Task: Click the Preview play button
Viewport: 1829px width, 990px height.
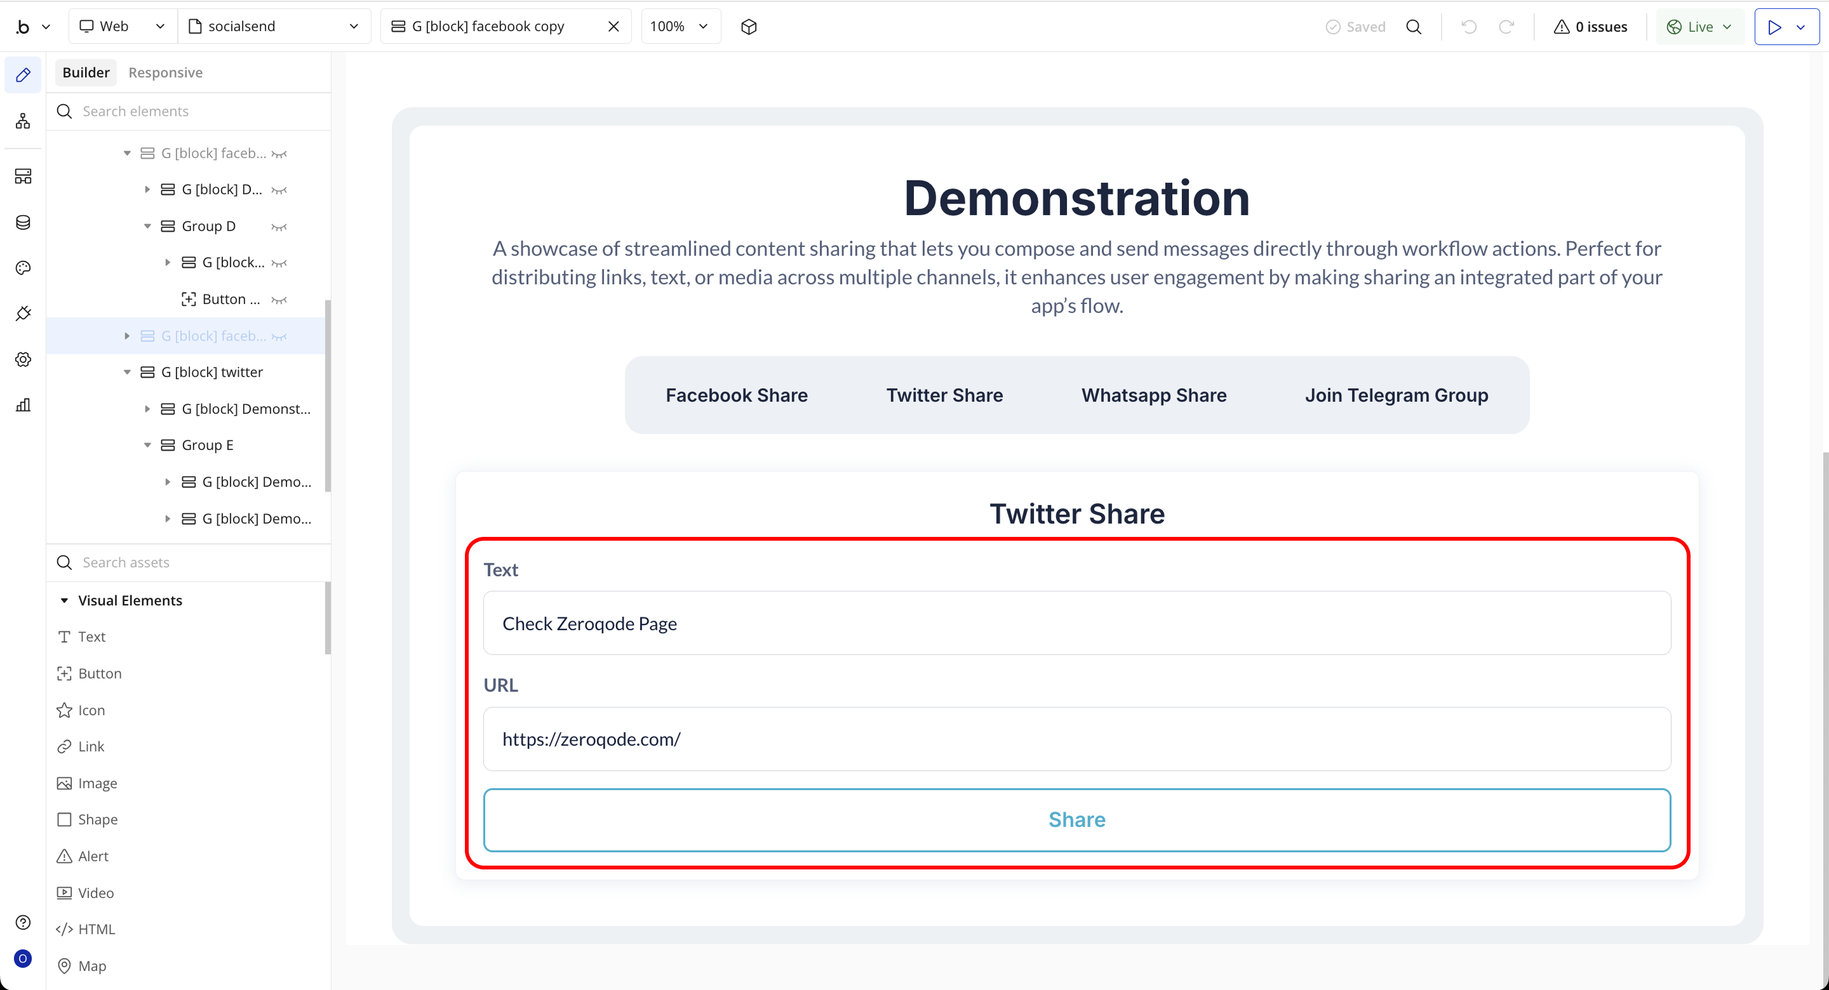Action: [1774, 26]
